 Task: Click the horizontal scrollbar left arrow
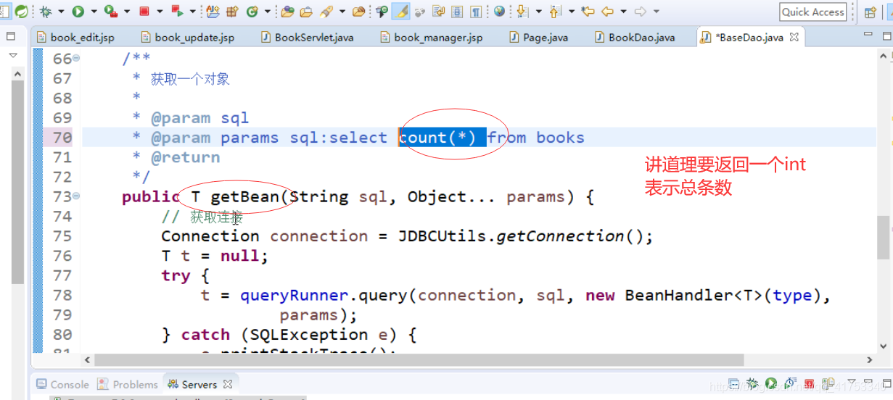coord(88,359)
